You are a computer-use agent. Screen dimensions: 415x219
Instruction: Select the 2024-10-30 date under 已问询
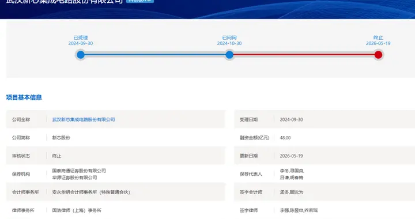(x=229, y=43)
